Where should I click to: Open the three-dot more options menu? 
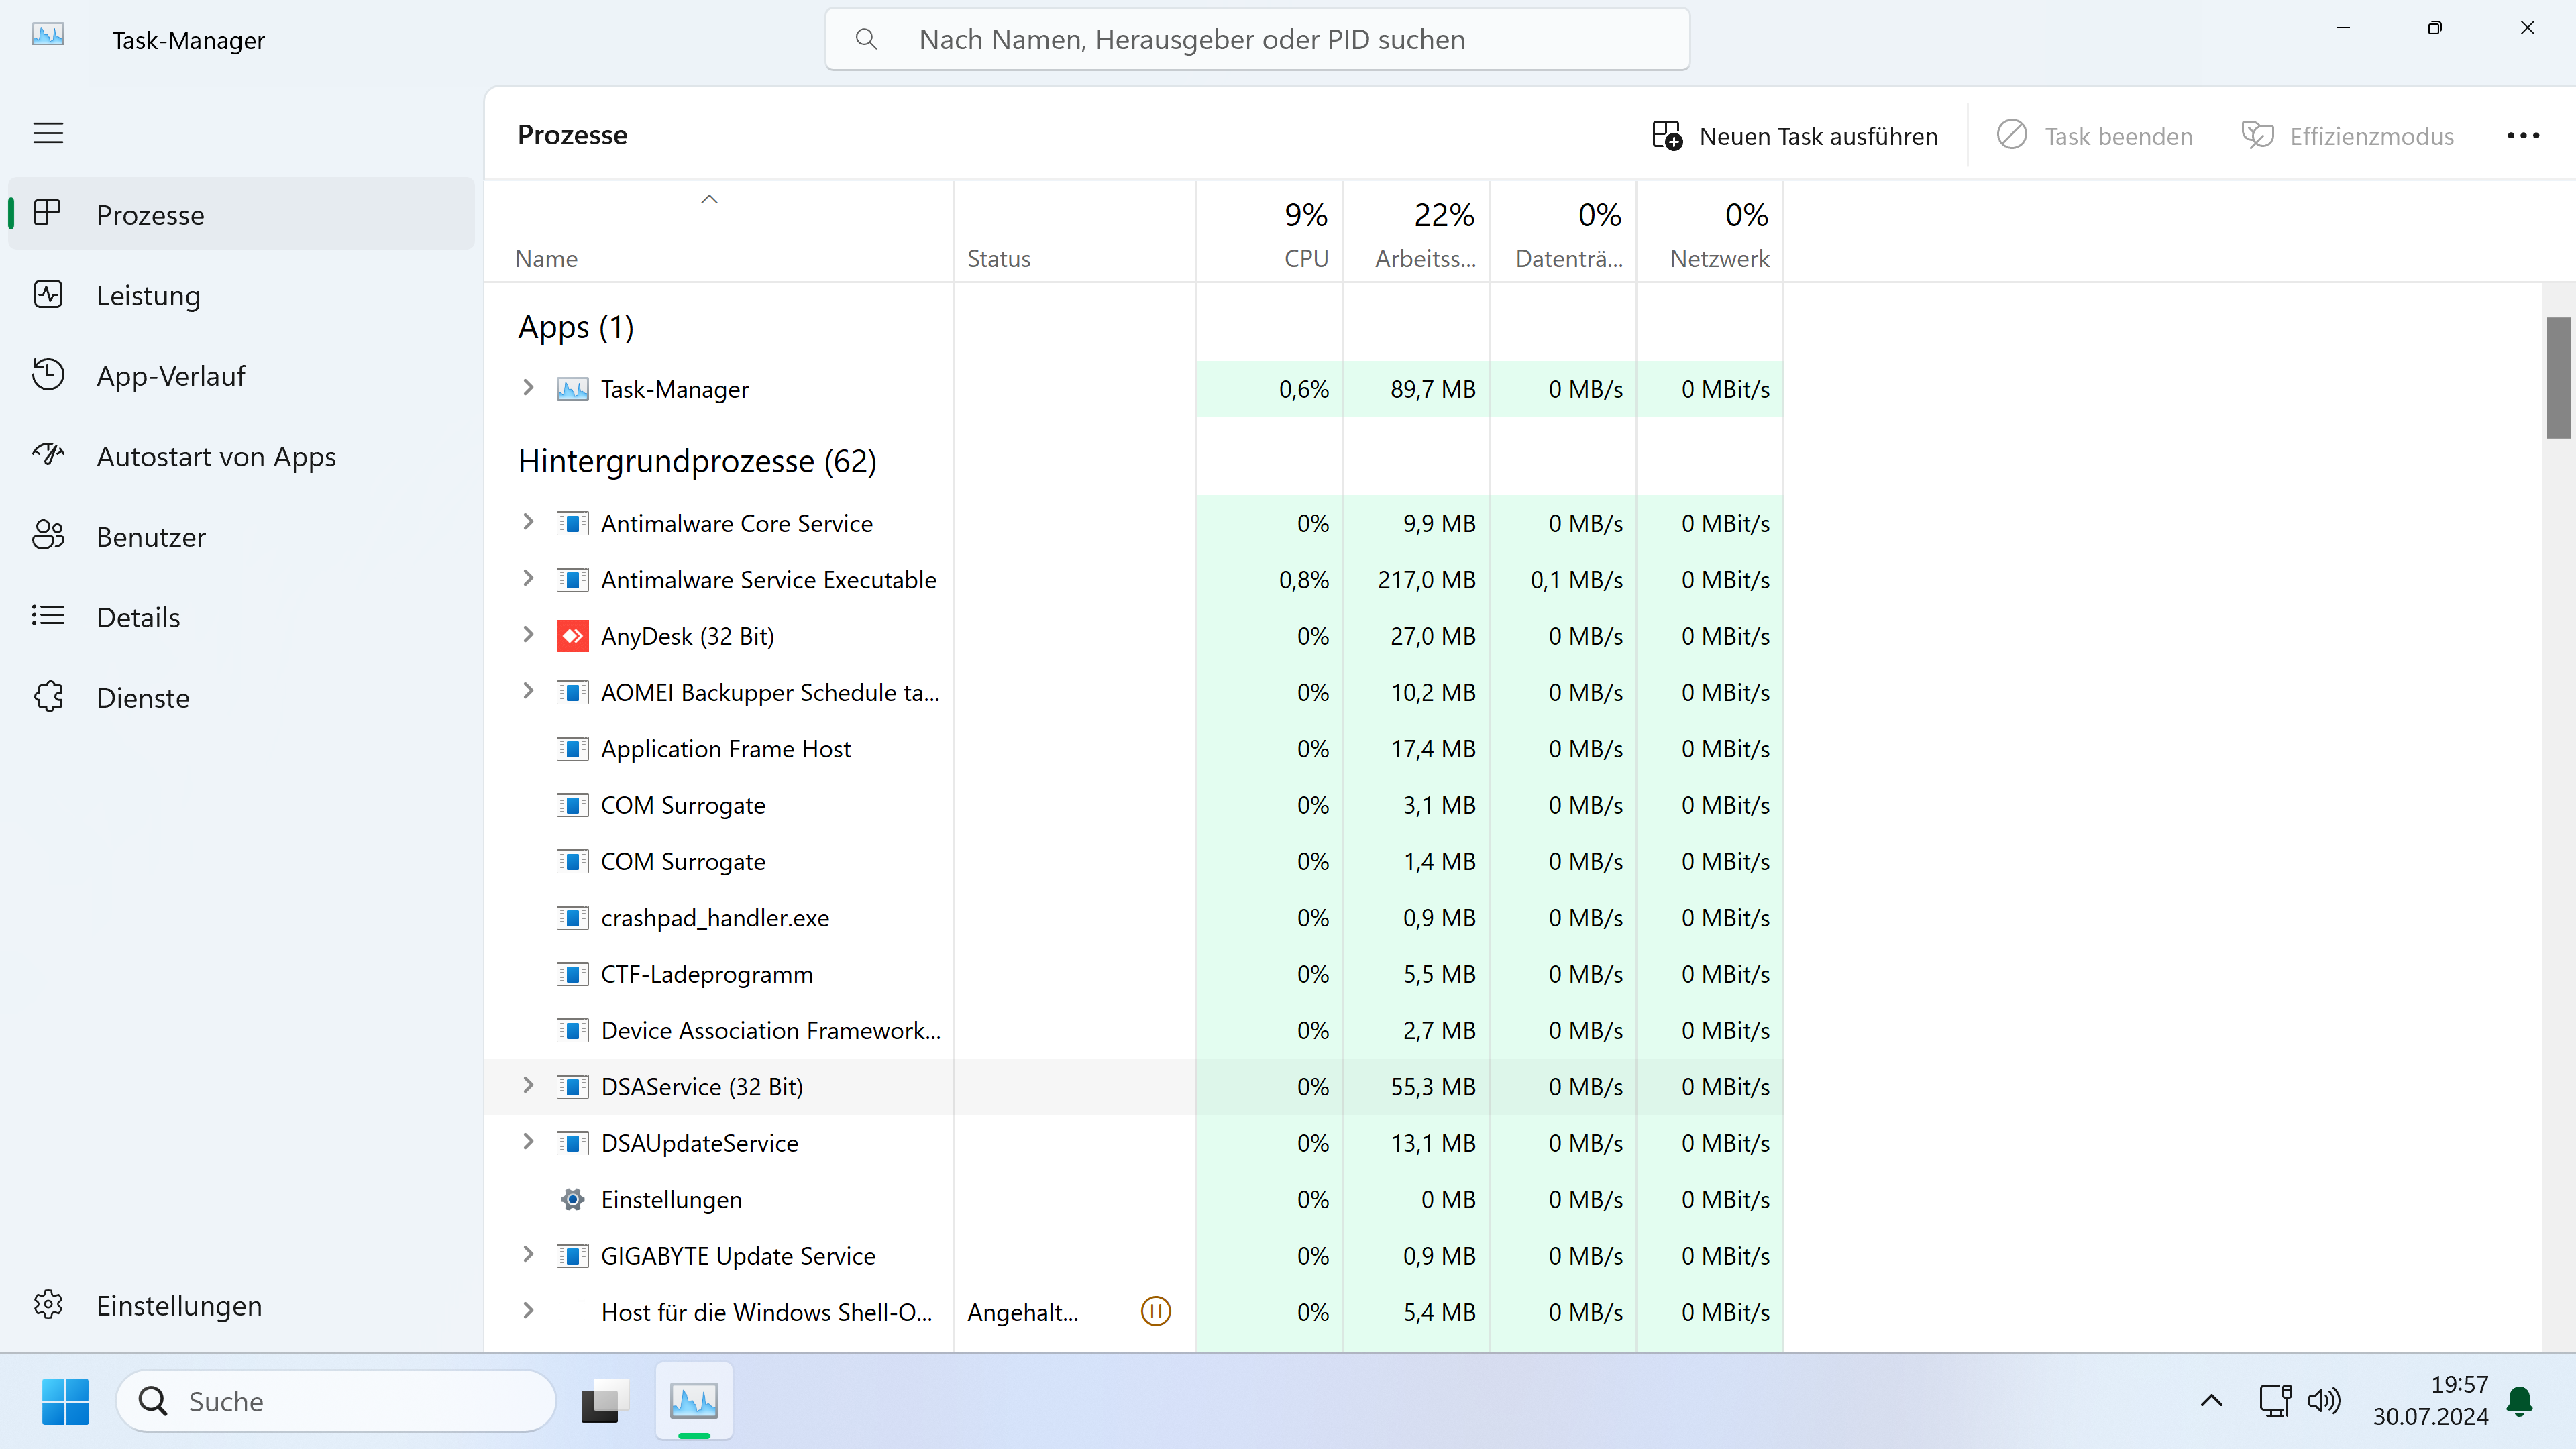(x=2522, y=136)
